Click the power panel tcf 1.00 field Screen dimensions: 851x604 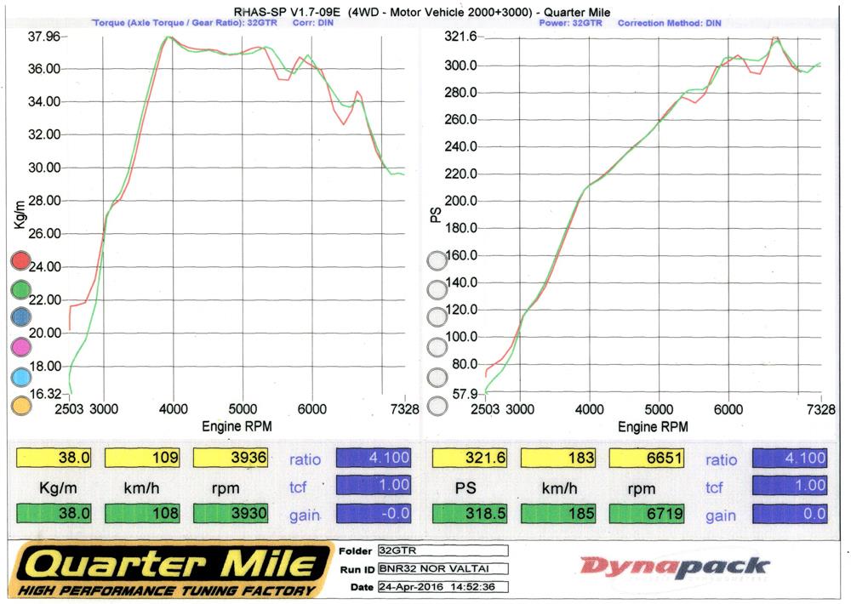pos(790,486)
